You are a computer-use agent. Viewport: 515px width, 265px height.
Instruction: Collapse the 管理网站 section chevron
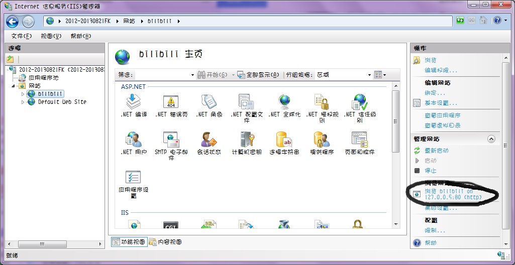491,139
